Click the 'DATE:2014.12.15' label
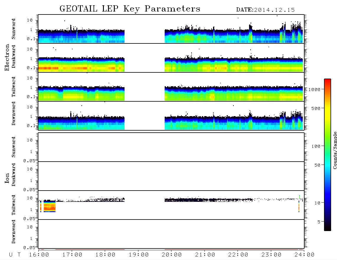337x260 pixels. [x=265, y=10]
